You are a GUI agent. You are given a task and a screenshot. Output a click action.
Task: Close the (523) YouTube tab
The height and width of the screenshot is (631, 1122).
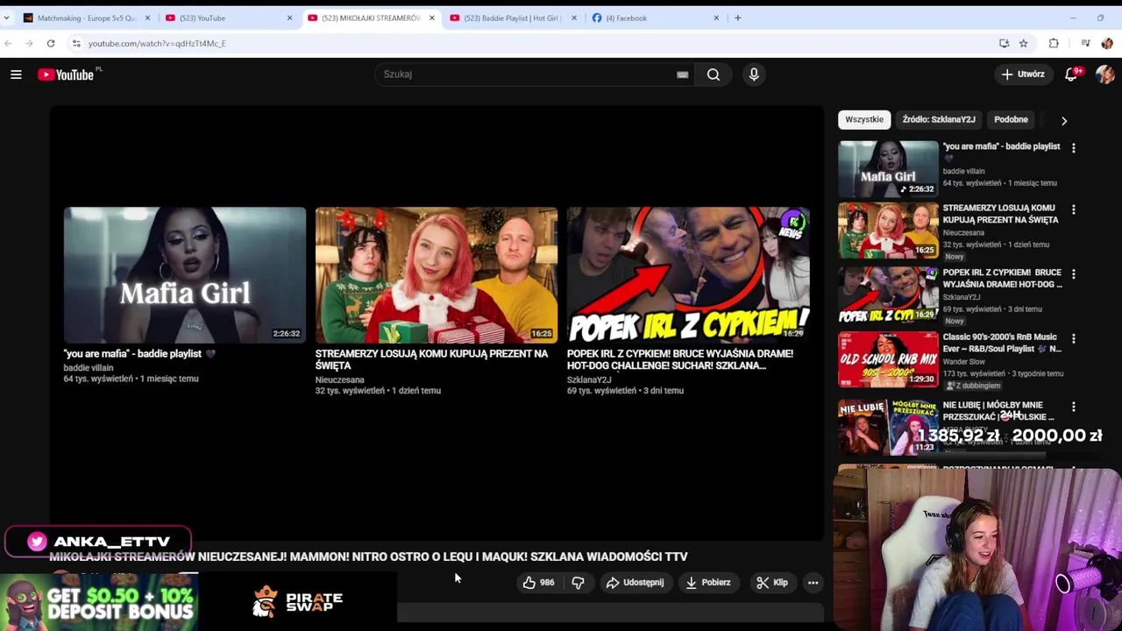[289, 18]
